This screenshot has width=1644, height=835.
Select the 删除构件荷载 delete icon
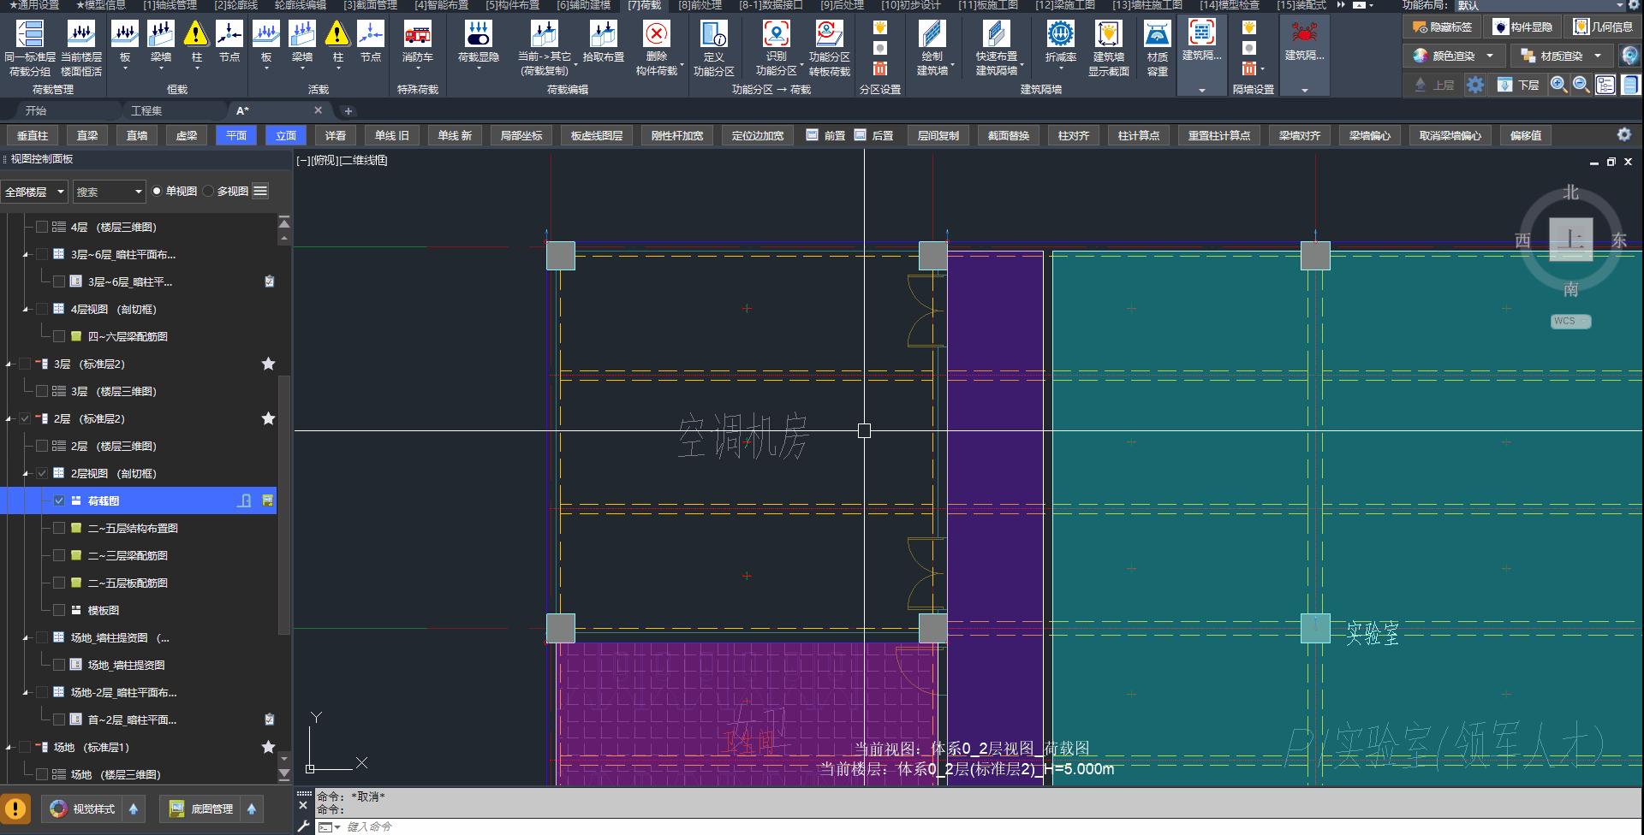click(656, 35)
